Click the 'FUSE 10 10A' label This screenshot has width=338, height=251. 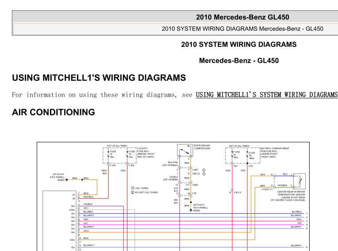click(131, 154)
